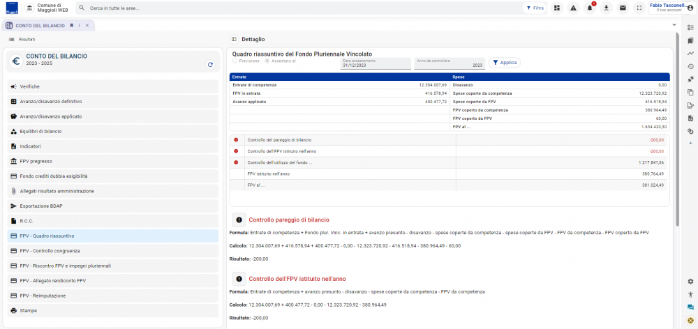Open bookmarks icon in right sidebar

coord(690,40)
